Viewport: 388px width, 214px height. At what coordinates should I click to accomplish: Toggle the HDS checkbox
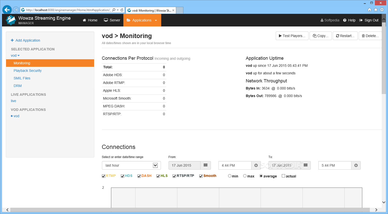pyautogui.click(x=122, y=176)
